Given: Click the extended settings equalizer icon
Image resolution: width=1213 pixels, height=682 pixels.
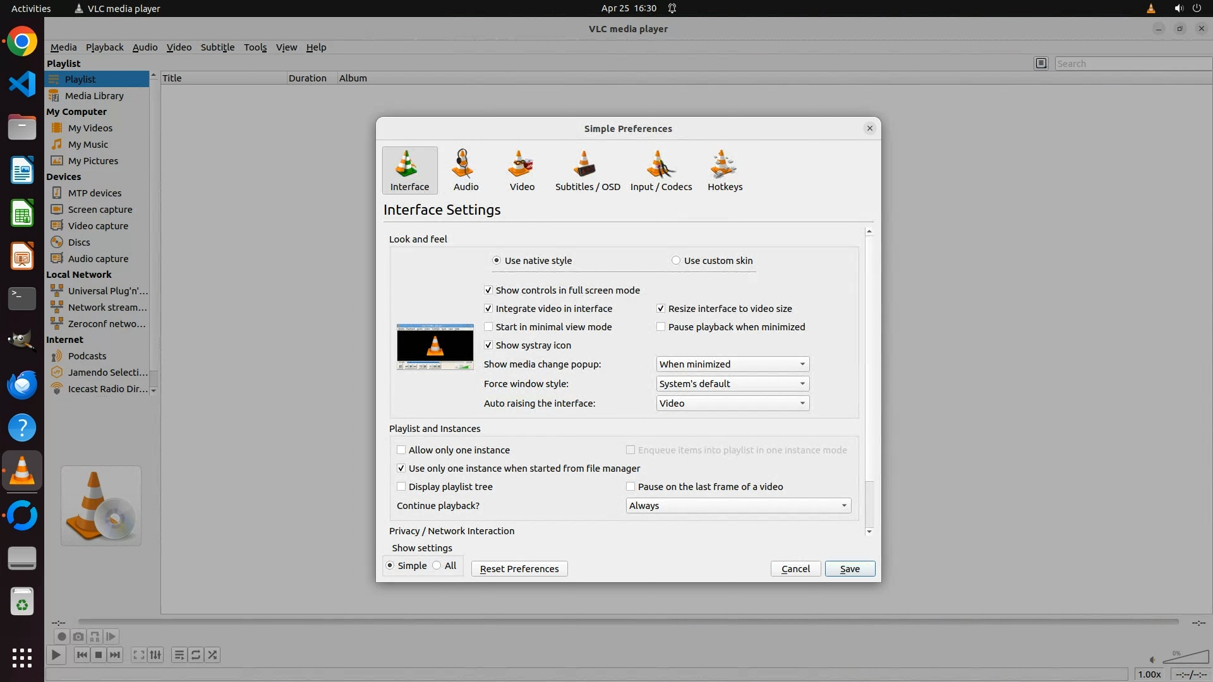Looking at the screenshot, I should [x=155, y=655].
